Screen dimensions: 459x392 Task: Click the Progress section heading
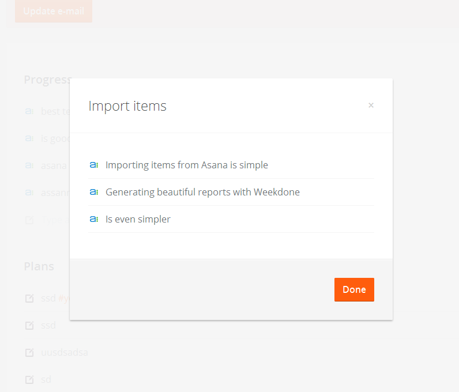(48, 80)
